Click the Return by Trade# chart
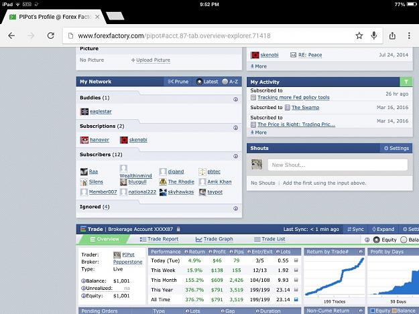 click(x=335, y=277)
